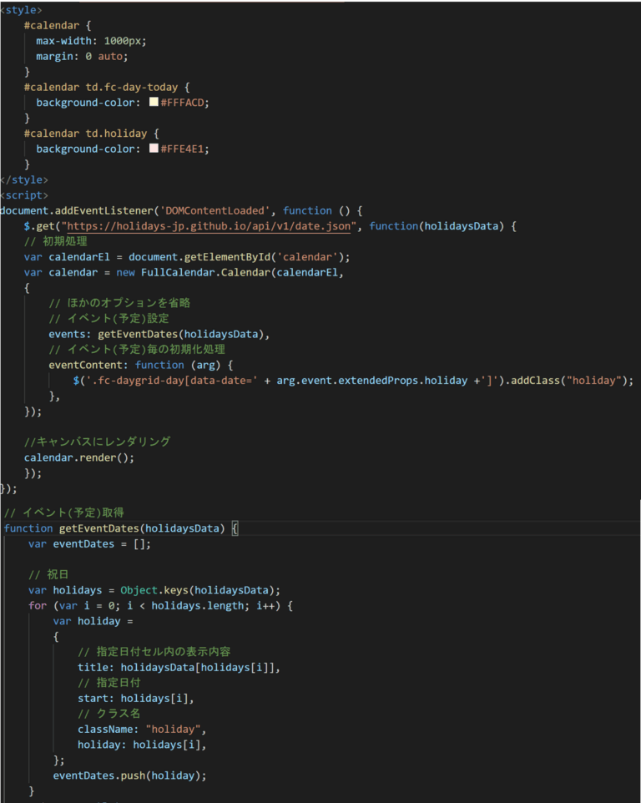The image size is (641, 803).
Task: Click the opening '<script>' tag
Action: tap(24, 195)
